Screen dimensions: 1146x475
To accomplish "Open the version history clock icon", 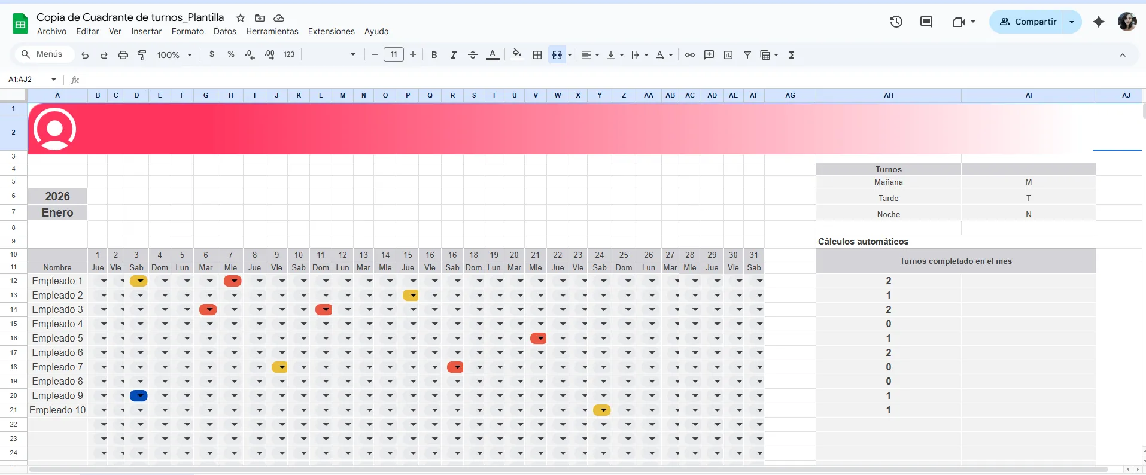I will point(896,22).
